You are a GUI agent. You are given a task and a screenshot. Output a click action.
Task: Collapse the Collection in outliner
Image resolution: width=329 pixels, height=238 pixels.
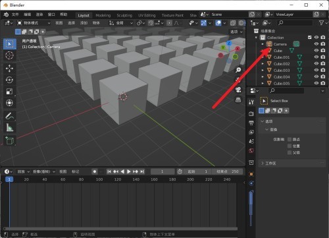pos(256,38)
